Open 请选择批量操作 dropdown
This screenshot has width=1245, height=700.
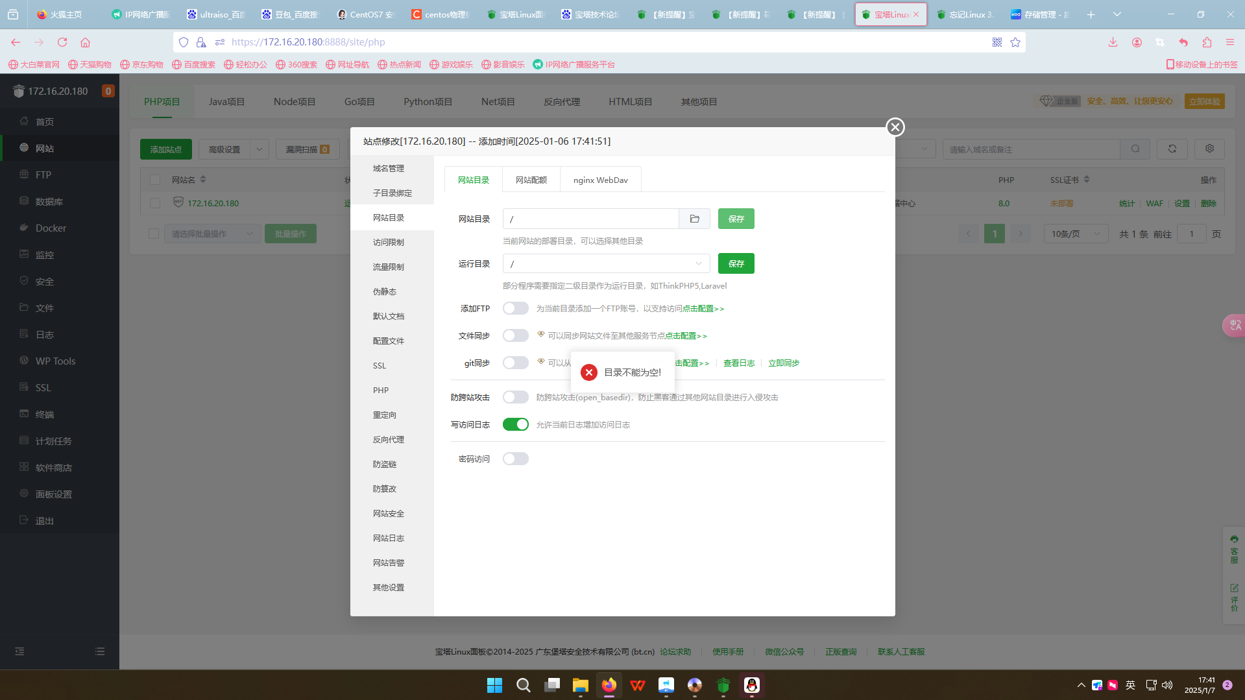pyautogui.click(x=212, y=234)
